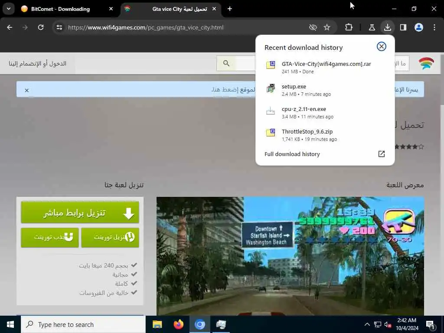Go back to previous page

(x=10, y=27)
